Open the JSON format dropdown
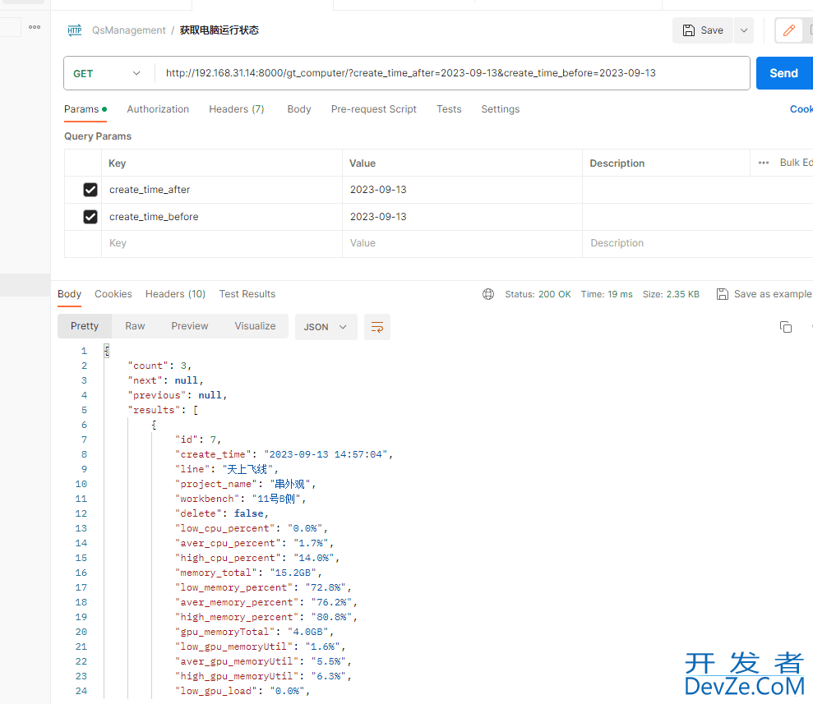Screen dimensions: 813x704 pos(326,327)
